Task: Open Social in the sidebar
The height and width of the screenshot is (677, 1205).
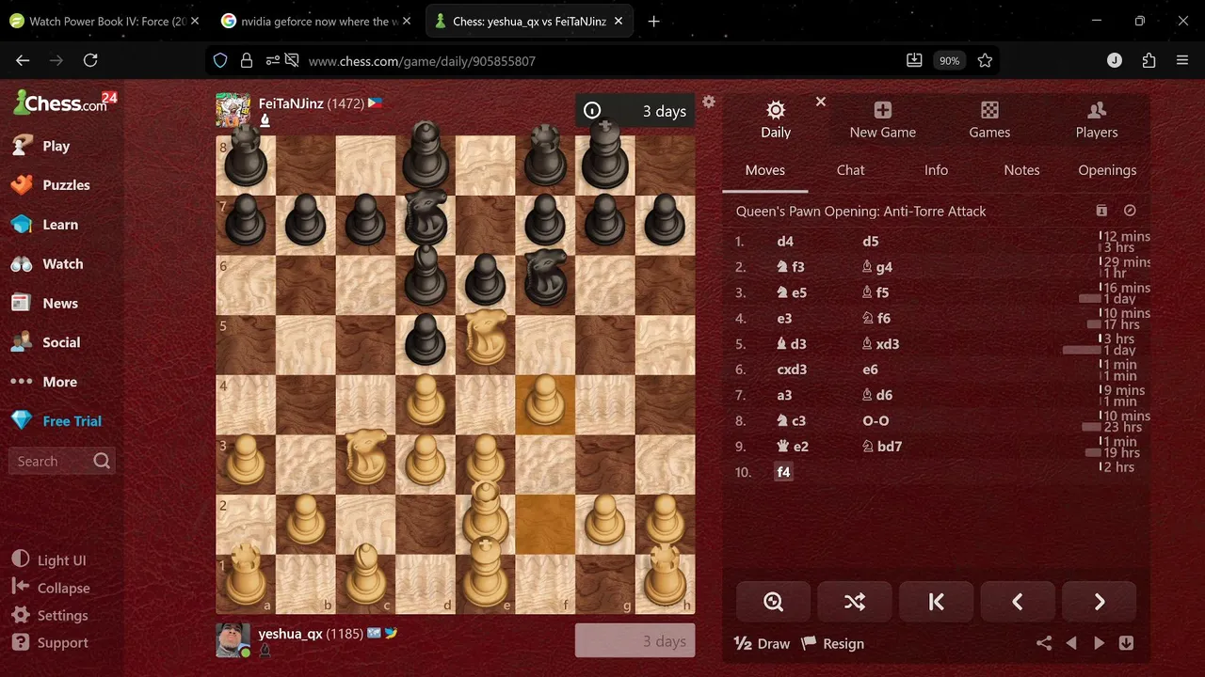Action: [45, 342]
